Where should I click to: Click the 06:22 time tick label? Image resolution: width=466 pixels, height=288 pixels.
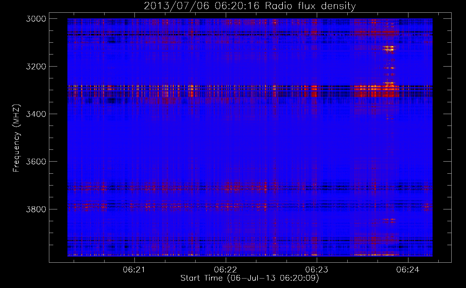click(x=225, y=270)
